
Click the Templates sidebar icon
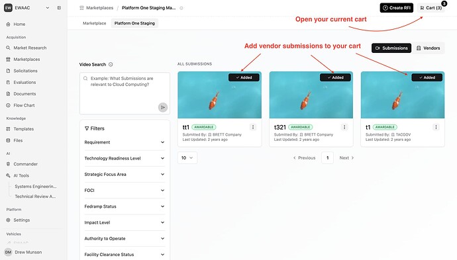(x=8, y=129)
